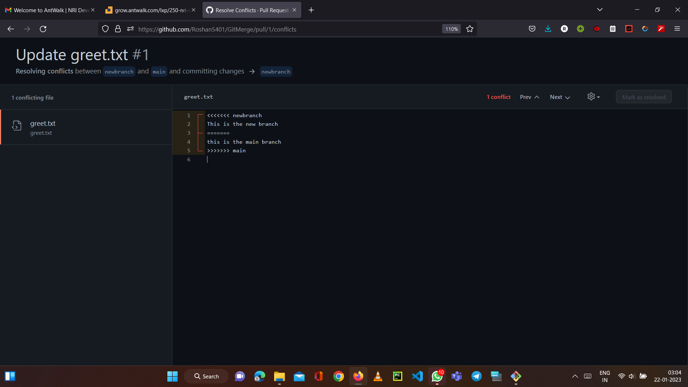Screen dimensions: 688x387
Task: View site security lock information
Action: 118,29
